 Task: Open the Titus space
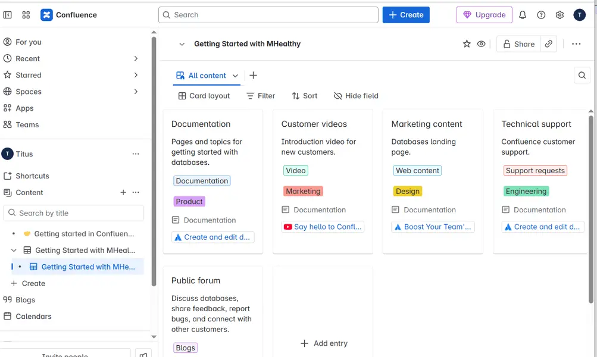tap(24, 154)
